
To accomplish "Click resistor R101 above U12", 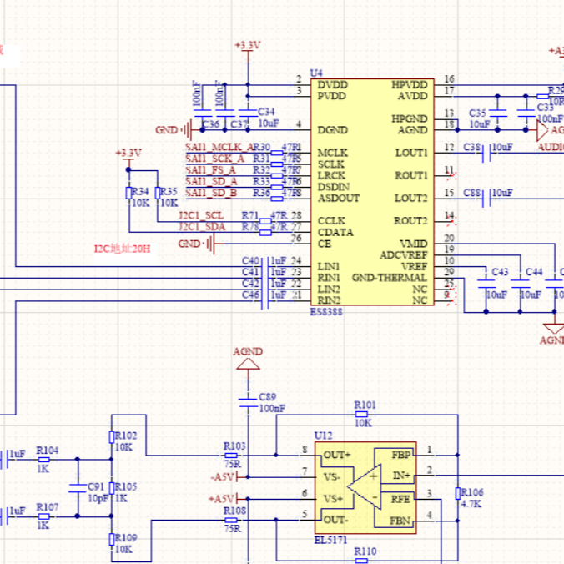I will coord(364,414).
